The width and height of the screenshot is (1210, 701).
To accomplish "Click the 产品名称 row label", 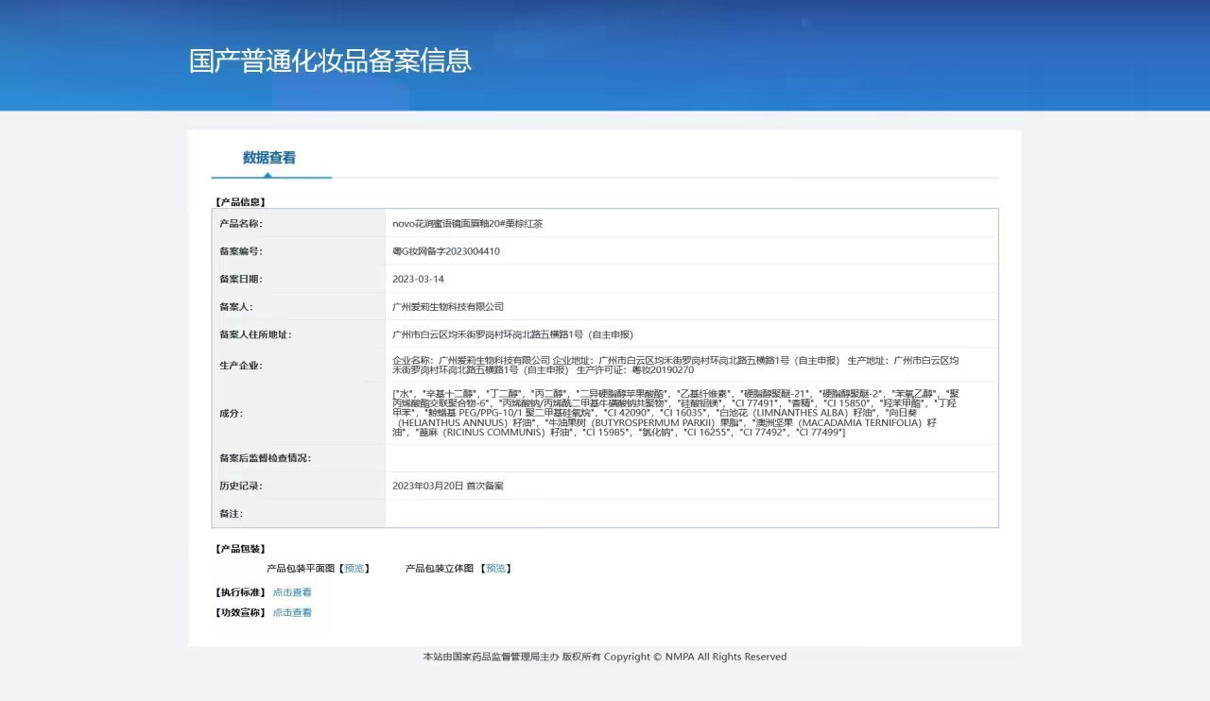I will [241, 224].
